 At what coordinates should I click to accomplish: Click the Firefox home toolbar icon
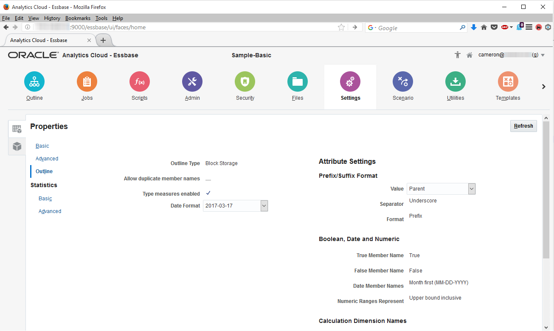pyautogui.click(x=484, y=27)
